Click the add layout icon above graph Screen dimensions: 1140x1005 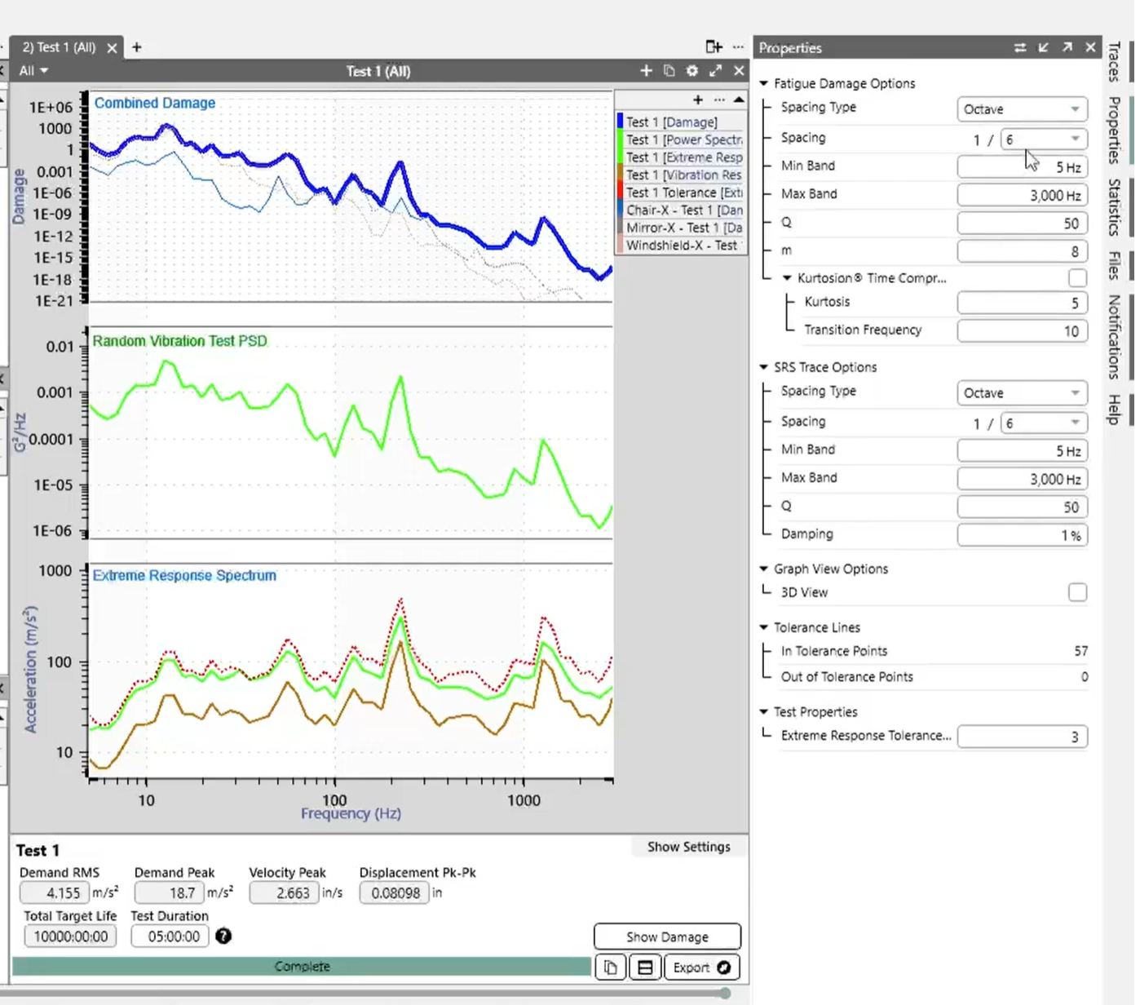714,46
